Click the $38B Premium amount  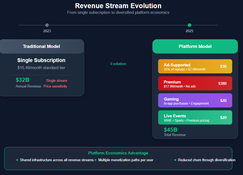[x=222, y=83]
